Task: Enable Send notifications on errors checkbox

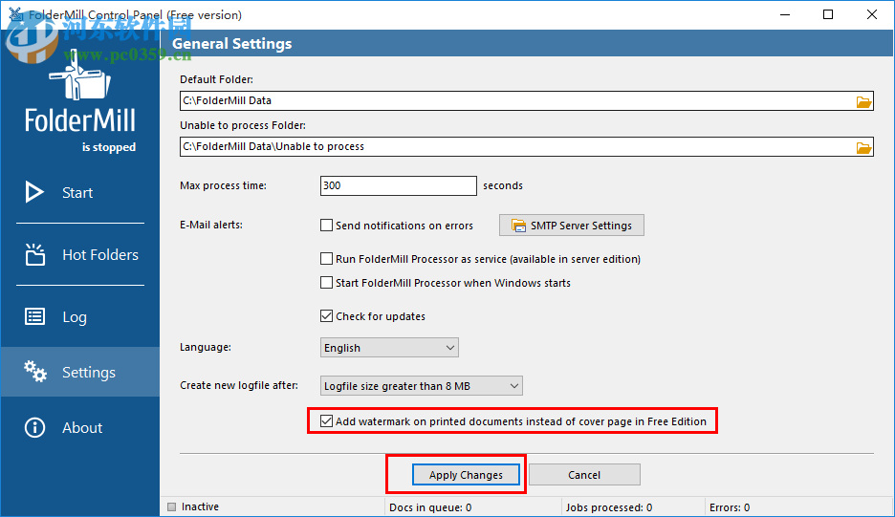Action: click(327, 226)
